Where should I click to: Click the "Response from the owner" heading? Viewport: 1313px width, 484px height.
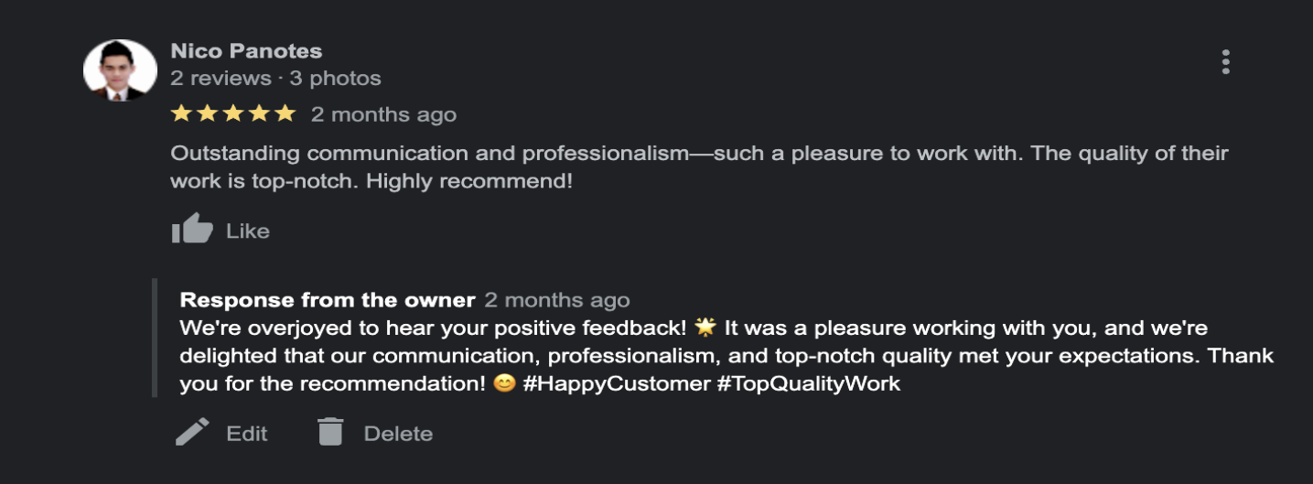[x=328, y=300]
